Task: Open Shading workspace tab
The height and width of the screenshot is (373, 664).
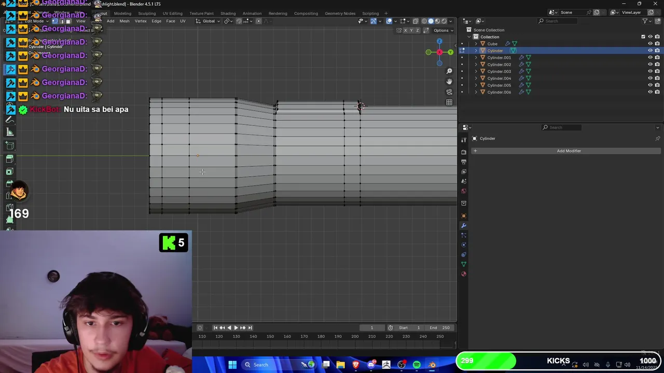Action: [228, 13]
